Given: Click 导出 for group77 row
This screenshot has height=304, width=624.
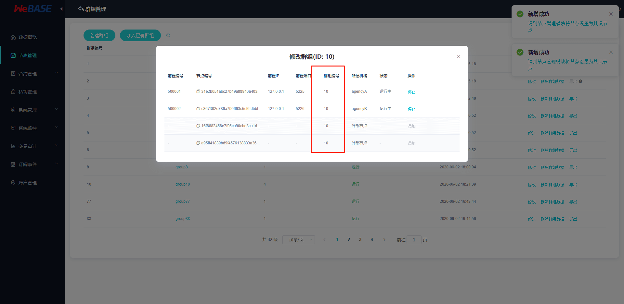Looking at the screenshot, I should 573,202.
